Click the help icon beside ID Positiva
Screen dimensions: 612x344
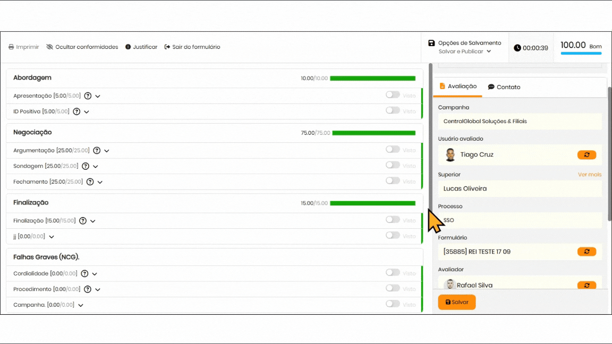click(76, 111)
